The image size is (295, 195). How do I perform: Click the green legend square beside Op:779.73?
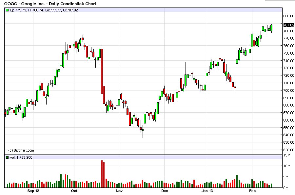coord(7,10)
